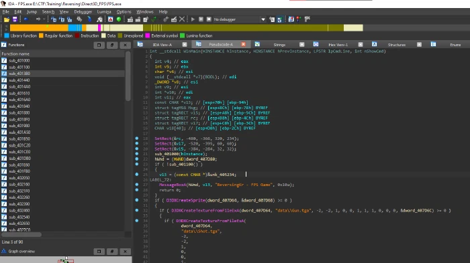Open the View menu
The height and width of the screenshot is (263, 470).
click(x=64, y=11)
